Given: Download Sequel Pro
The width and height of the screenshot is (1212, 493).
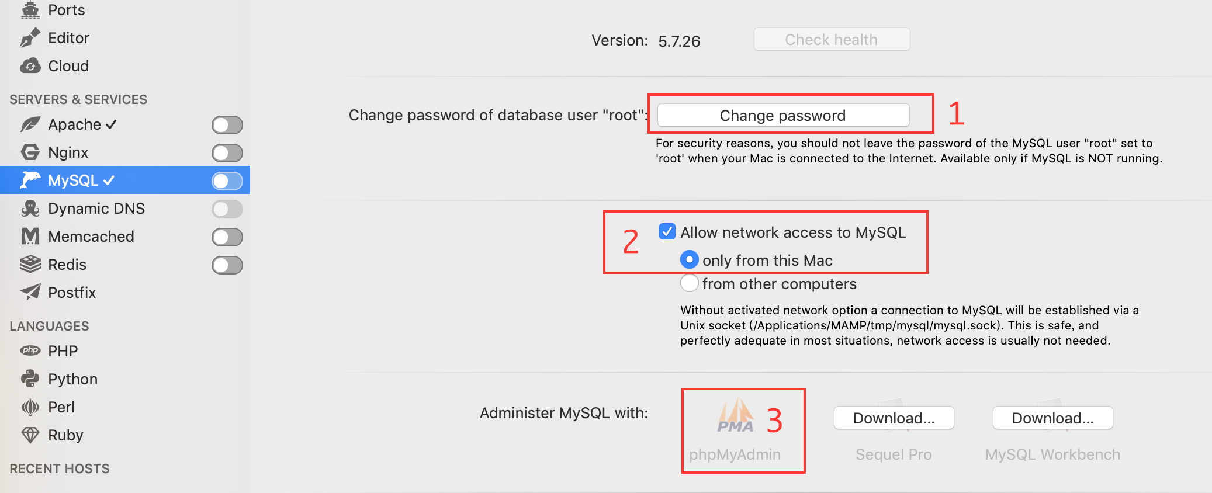Looking at the screenshot, I should coord(894,418).
